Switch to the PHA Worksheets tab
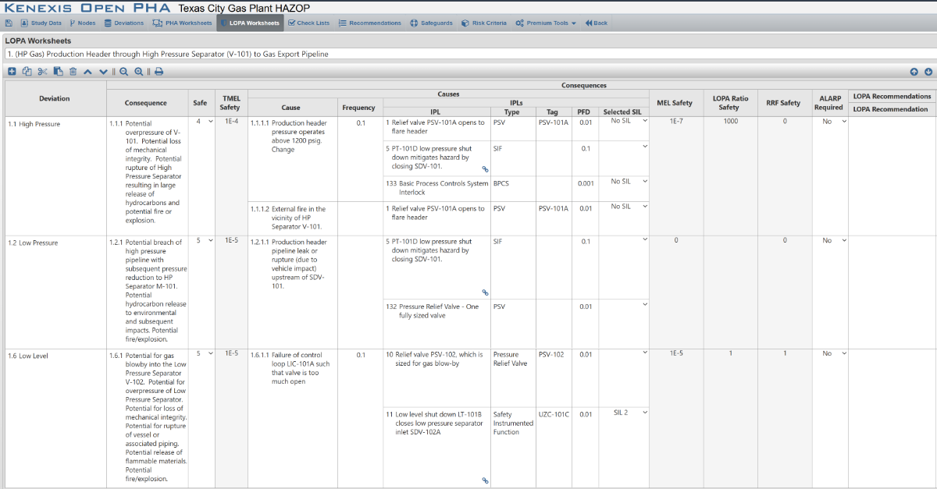 (182, 23)
